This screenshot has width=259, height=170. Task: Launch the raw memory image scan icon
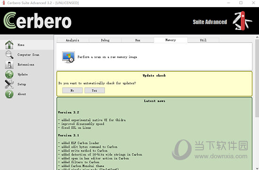68,57
